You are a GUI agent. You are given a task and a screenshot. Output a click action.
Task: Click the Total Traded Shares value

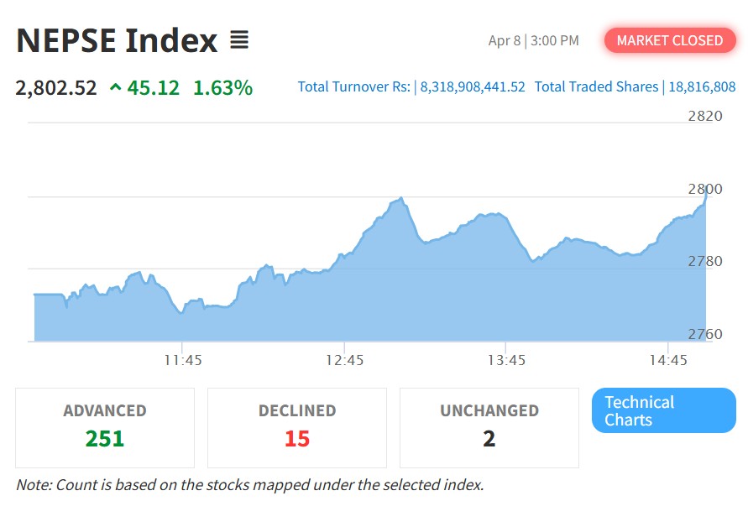[x=702, y=87]
